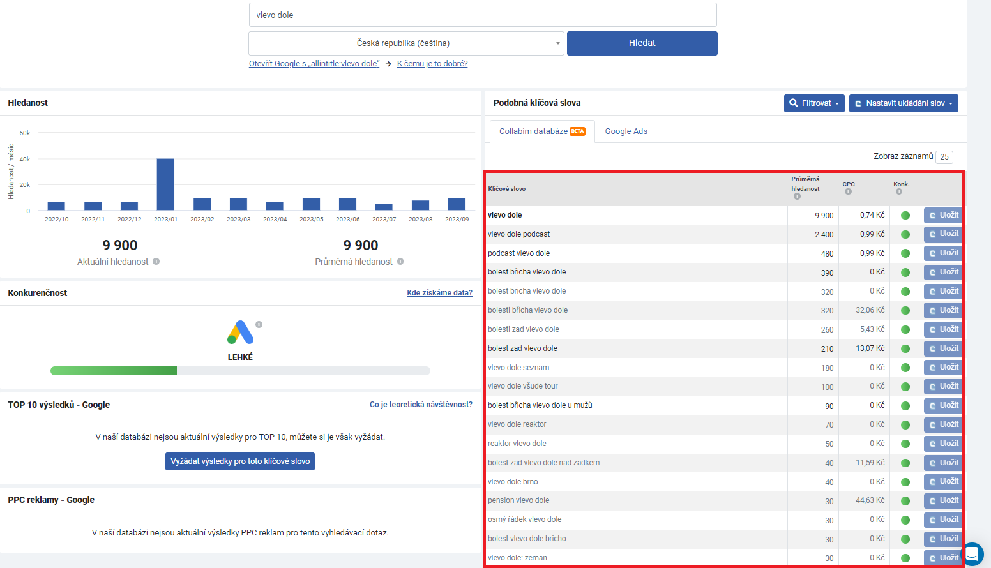
Task: Save keyword bolest břicha vlevo dole
Action: [943, 272]
